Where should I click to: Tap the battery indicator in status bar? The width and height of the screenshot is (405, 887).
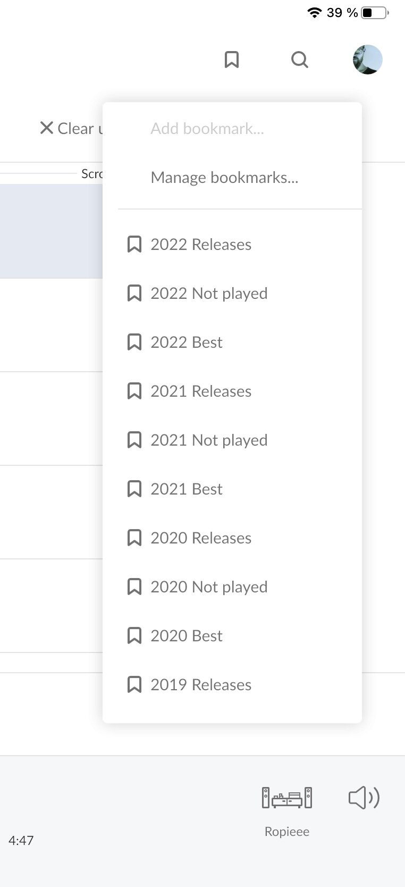click(374, 13)
